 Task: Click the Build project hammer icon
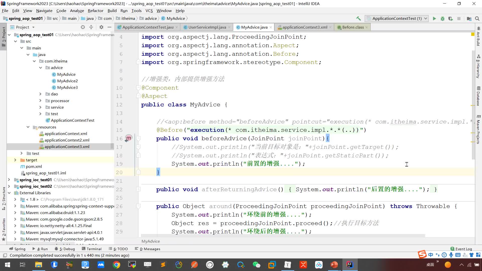tap(358, 18)
